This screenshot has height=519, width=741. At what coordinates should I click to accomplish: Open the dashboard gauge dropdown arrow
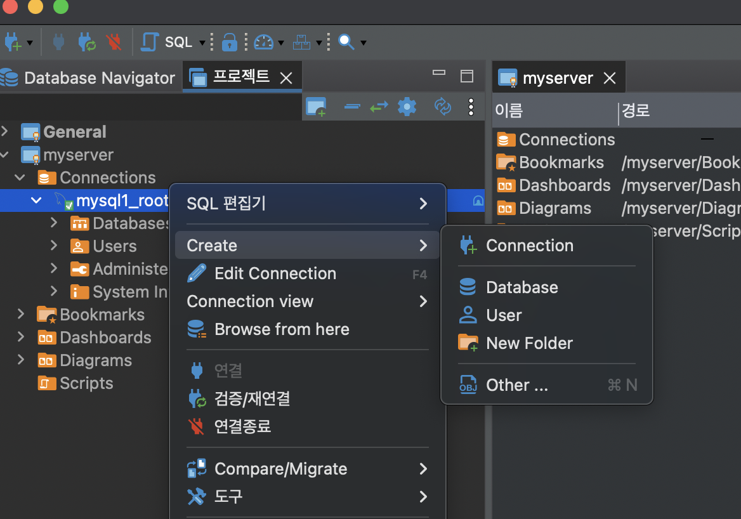coord(281,43)
